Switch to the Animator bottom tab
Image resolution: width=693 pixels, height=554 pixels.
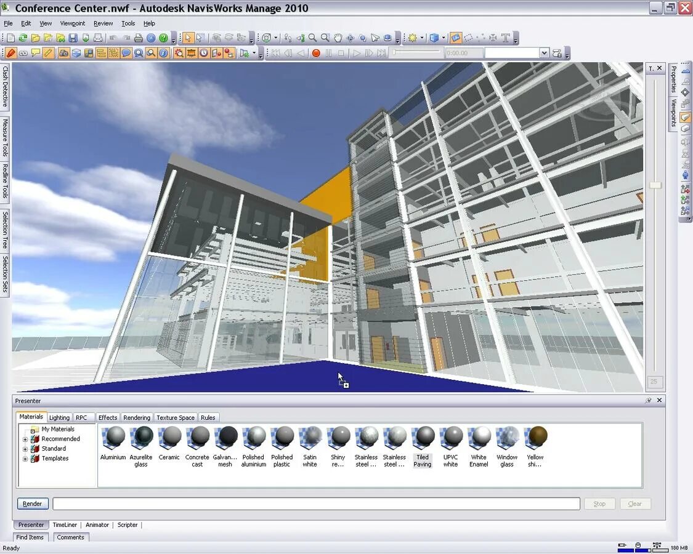coord(97,525)
